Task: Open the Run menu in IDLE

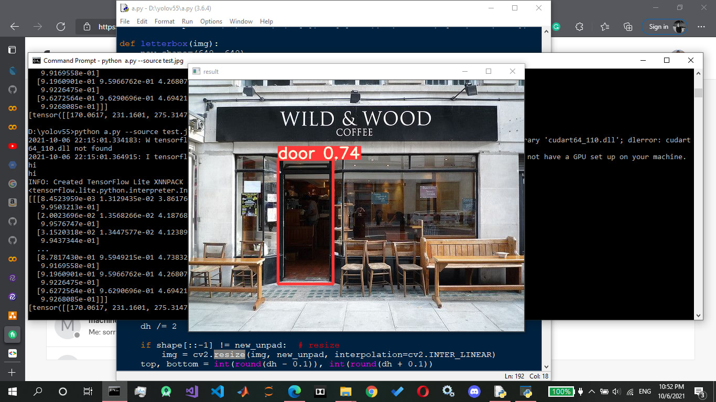Action: coord(187,21)
